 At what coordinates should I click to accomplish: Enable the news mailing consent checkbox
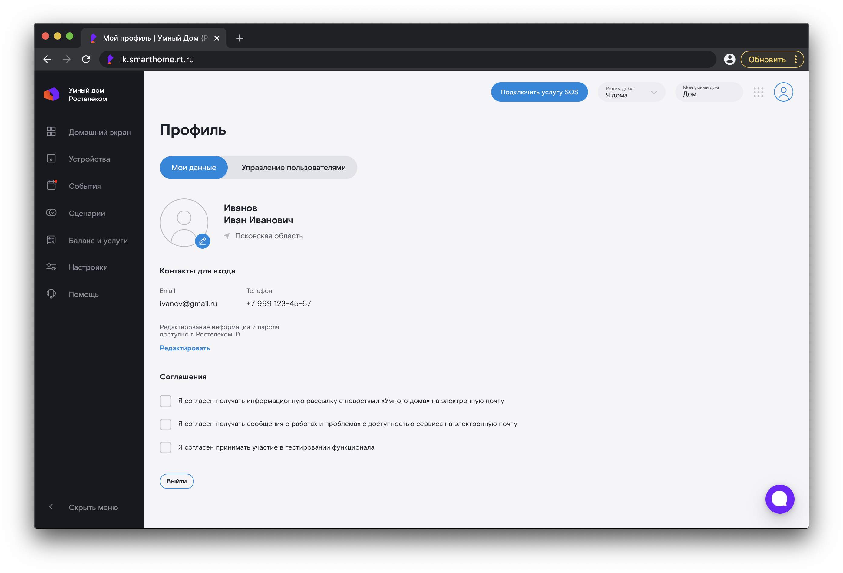coord(166,401)
